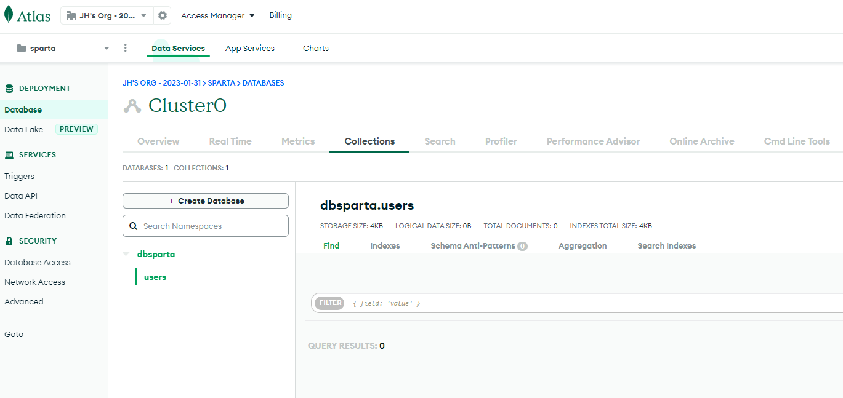843x398 pixels.
Task: Open the project options three-dot menu
Action: tap(126, 48)
